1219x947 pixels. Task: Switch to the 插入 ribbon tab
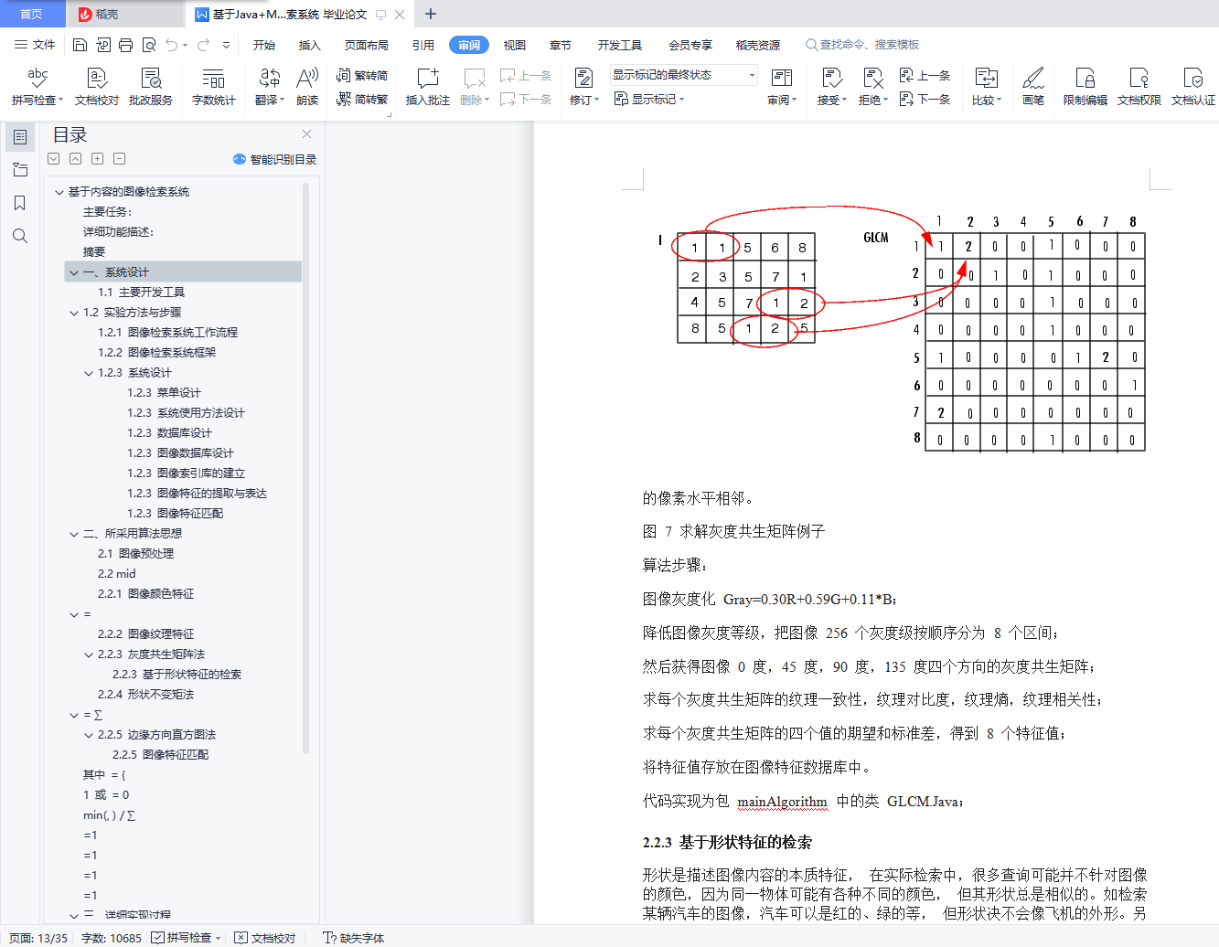click(310, 45)
